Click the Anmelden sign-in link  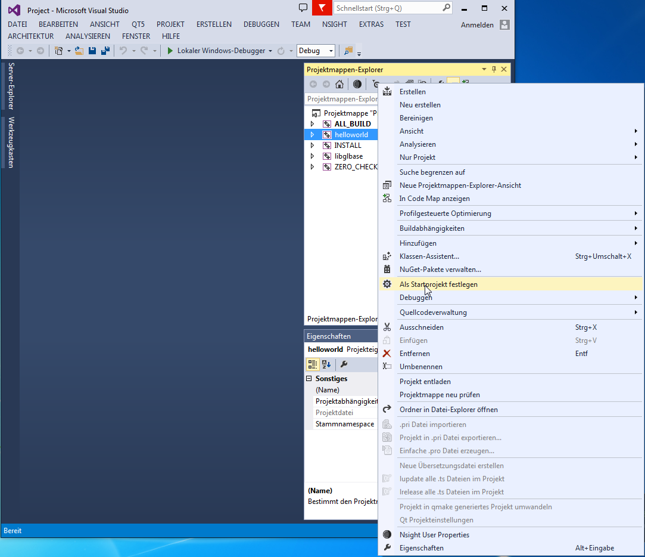point(477,24)
